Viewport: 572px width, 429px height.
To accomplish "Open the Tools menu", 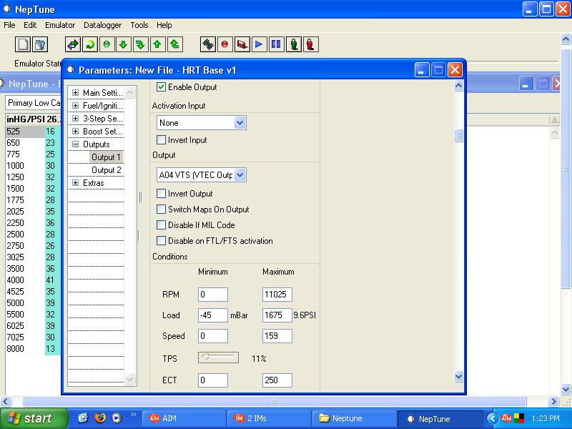I will coord(139,25).
